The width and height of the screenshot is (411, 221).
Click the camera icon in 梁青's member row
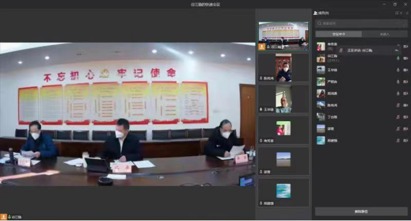click(406, 129)
